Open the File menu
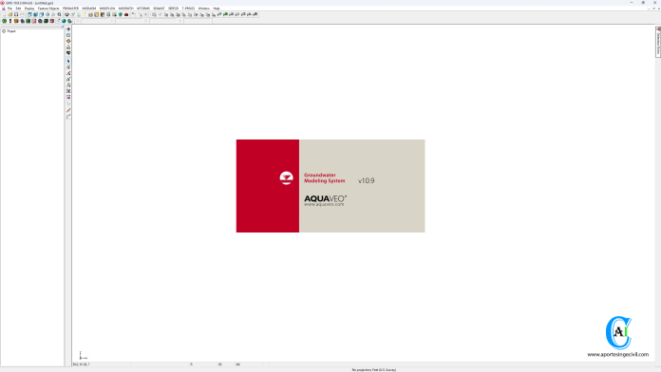Image resolution: width=661 pixels, height=372 pixels. [9, 9]
